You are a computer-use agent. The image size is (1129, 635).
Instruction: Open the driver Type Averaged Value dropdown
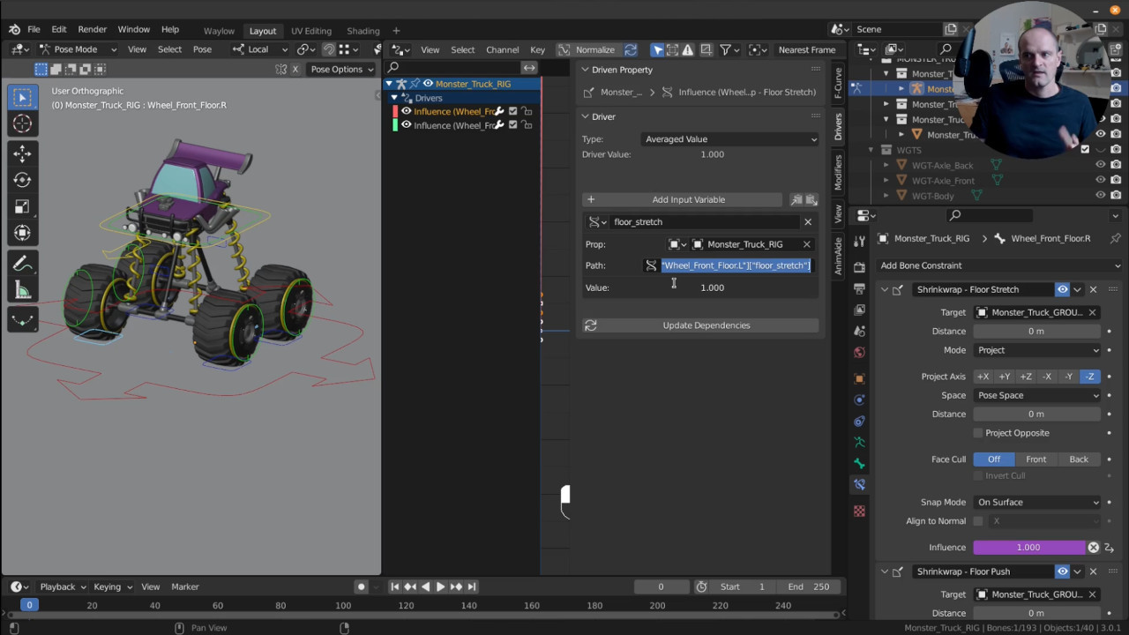tap(730, 139)
